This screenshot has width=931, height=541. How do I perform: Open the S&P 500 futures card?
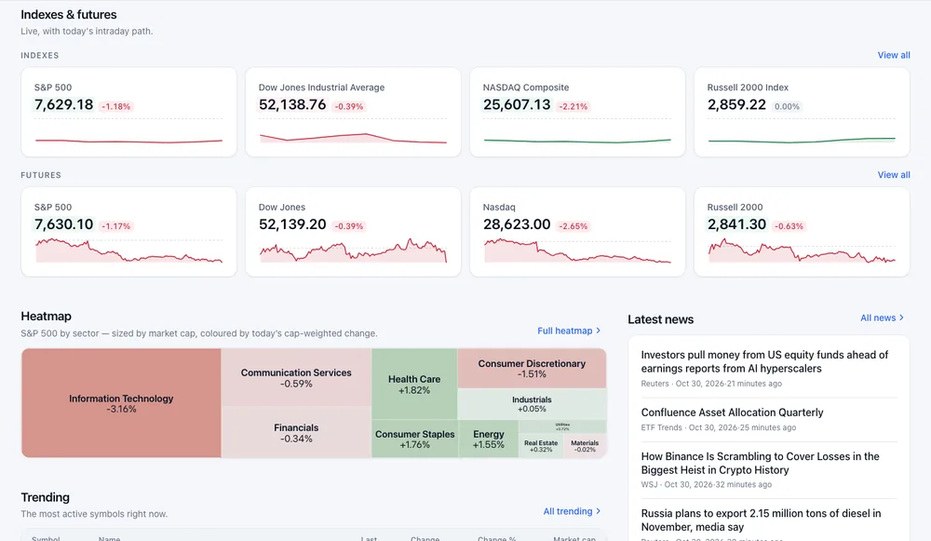point(128,232)
